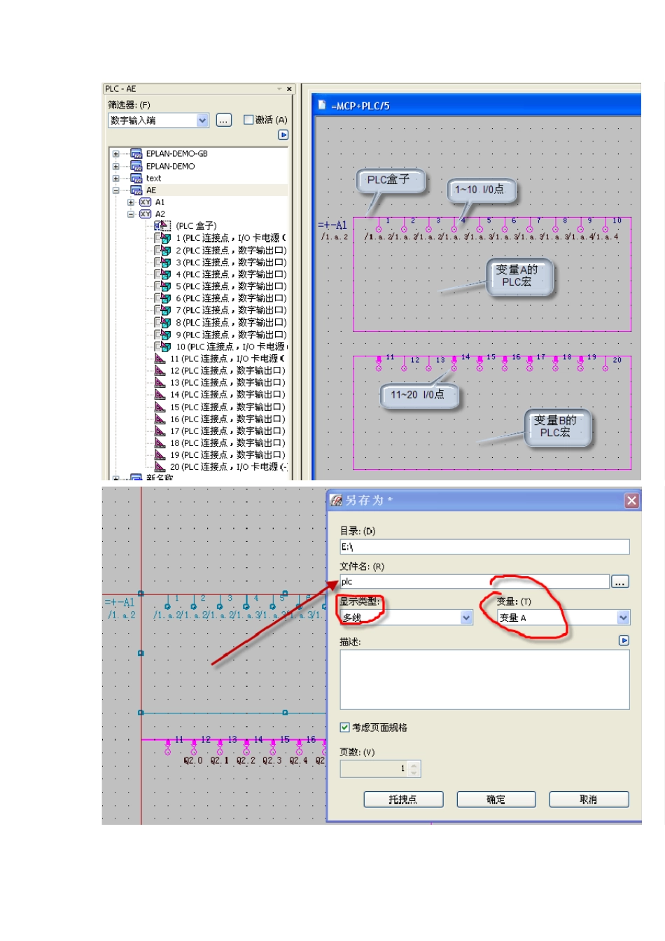Click the =+-A1 device tag in upper schematic
The image size is (665, 941).
(x=332, y=225)
